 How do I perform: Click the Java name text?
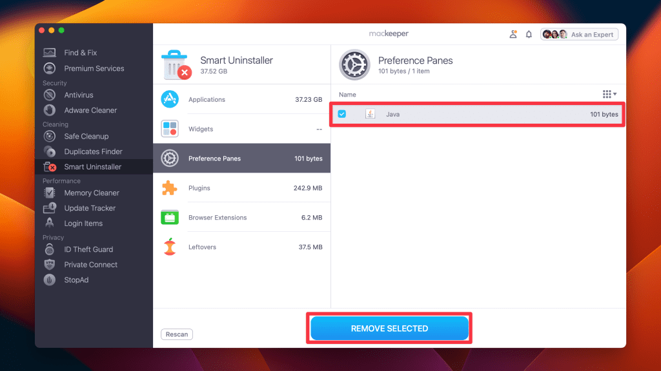392,114
